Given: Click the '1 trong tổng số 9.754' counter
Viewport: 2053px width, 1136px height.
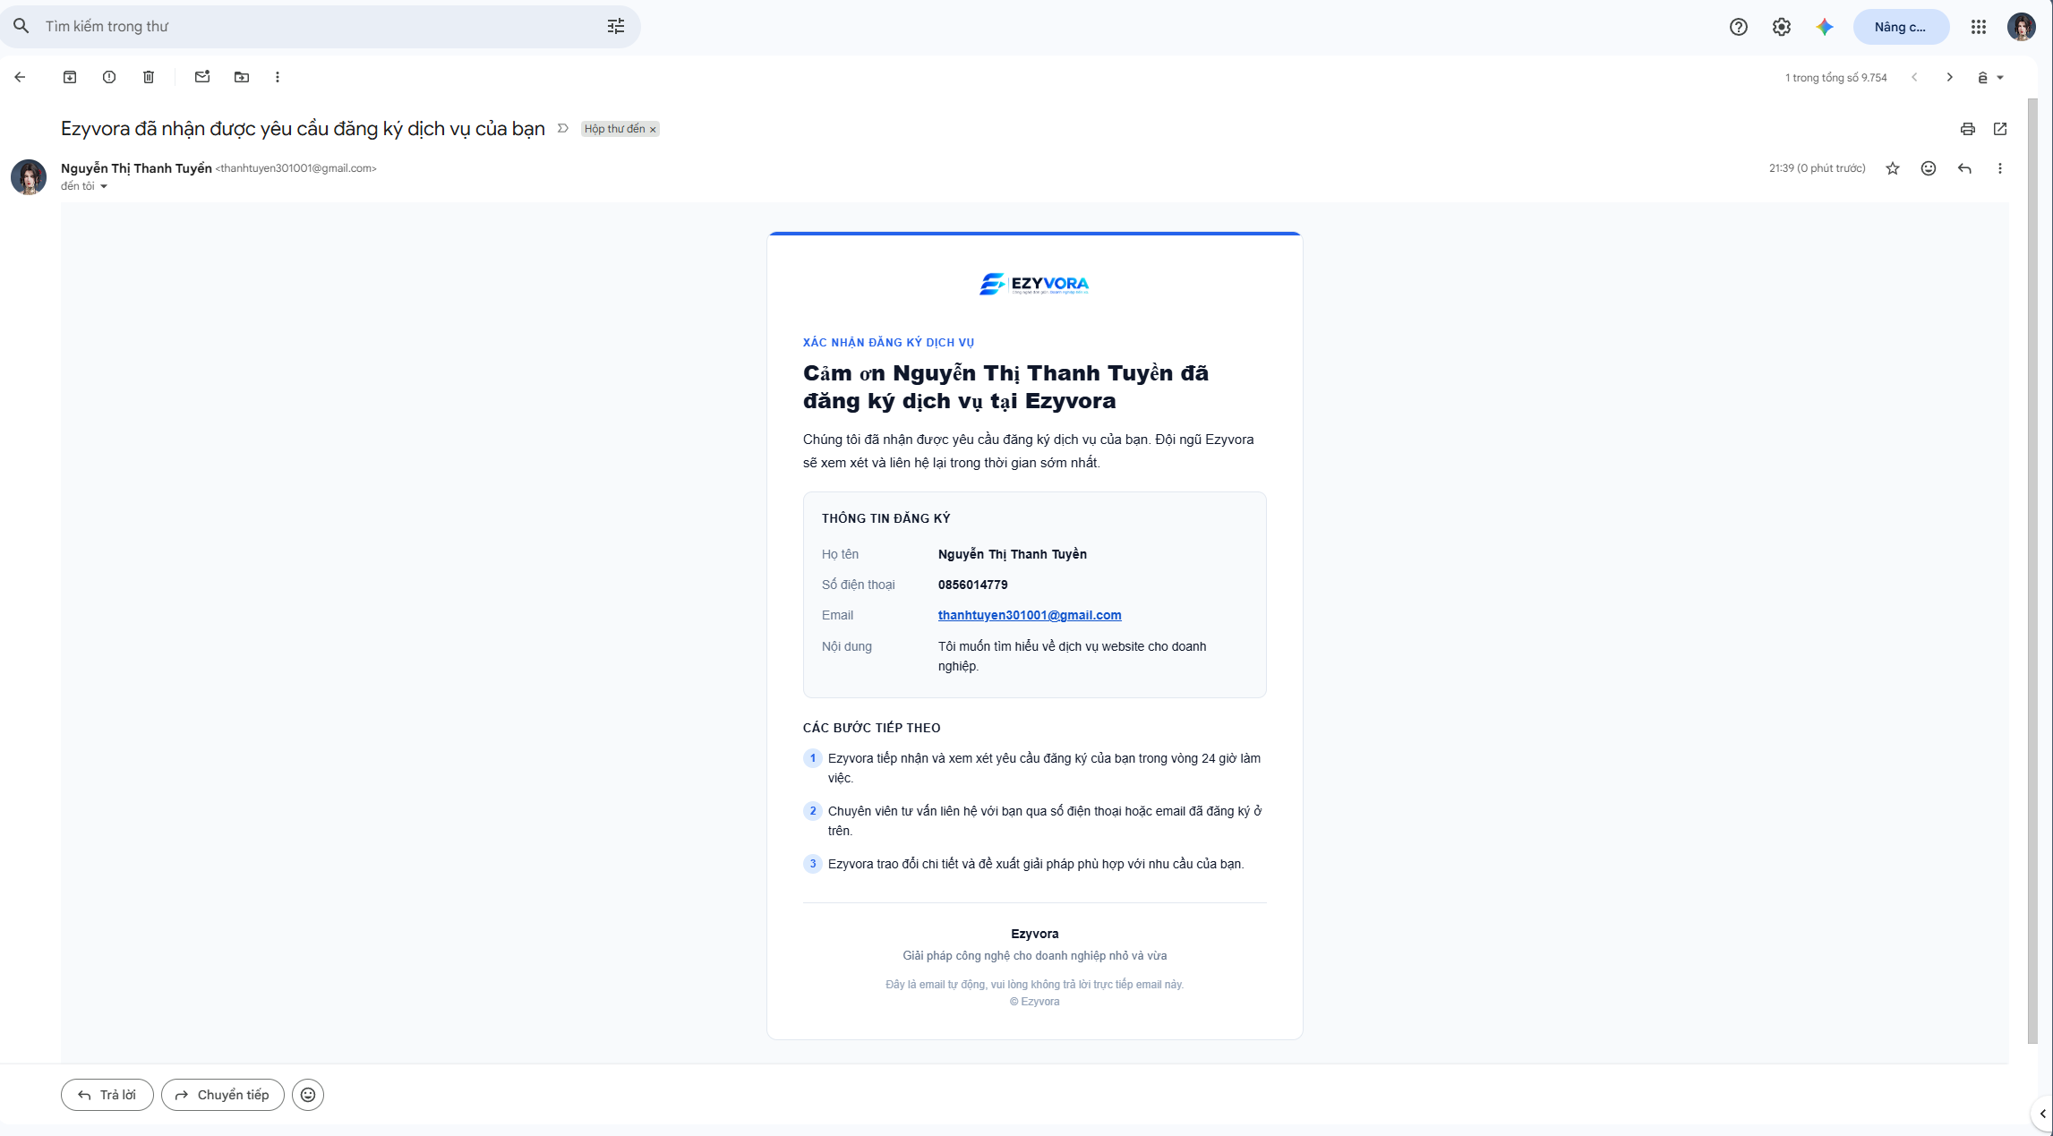Looking at the screenshot, I should point(1836,78).
